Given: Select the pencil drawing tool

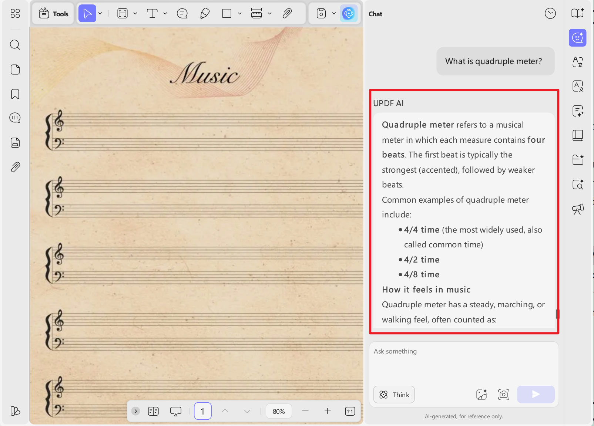Looking at the screenshot, I should [205, 14].
